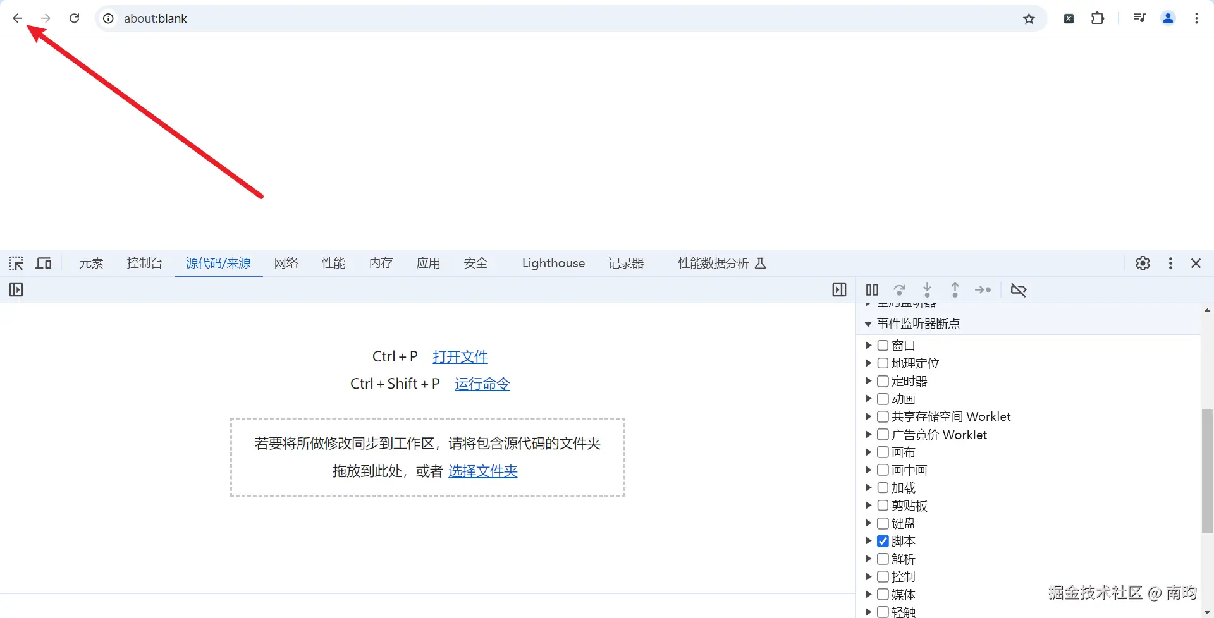This screenshot has height=618, width=1214.
Task: Open the Lighthouse panel
Action: coord(553,263)
